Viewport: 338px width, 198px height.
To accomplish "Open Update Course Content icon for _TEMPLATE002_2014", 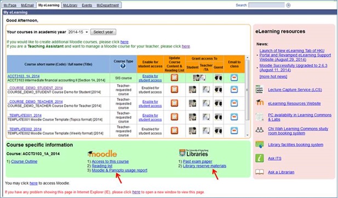I will pyautogui.click(x=174, y=130).
